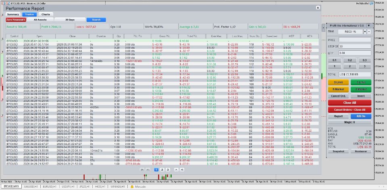Screen dimensions: 387x190
Task: Go to the previous page of trades
Action: pyautogui.click(x=148, y=169)
